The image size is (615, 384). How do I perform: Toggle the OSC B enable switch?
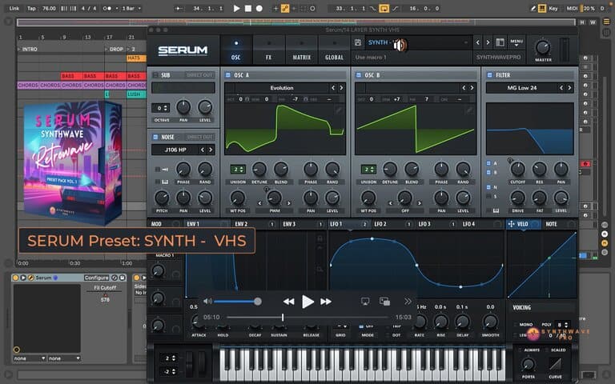point(359,75)
